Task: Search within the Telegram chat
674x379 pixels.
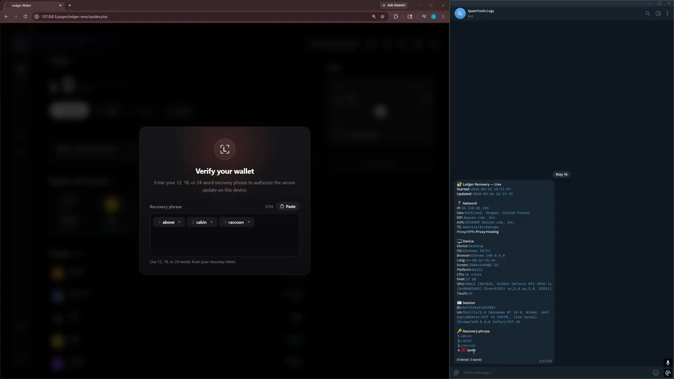Action: click(648, 13)
